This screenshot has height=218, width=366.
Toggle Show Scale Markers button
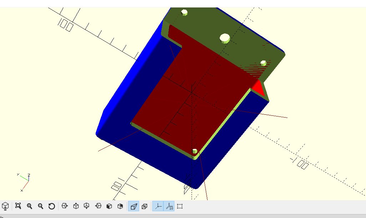click(x=169, y=206)
